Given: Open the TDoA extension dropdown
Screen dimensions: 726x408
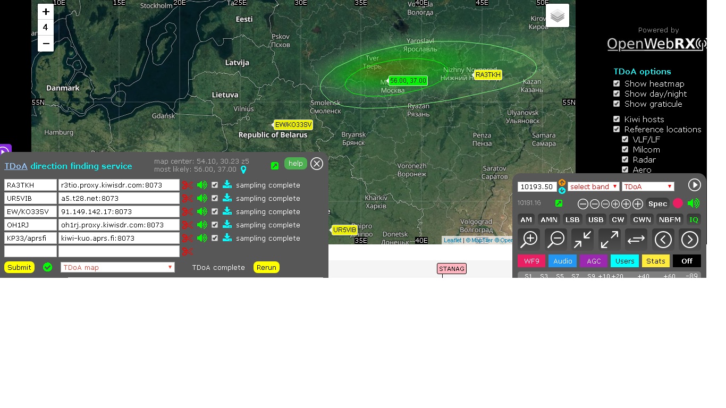Looking at the screenshot, I should 648,186.
